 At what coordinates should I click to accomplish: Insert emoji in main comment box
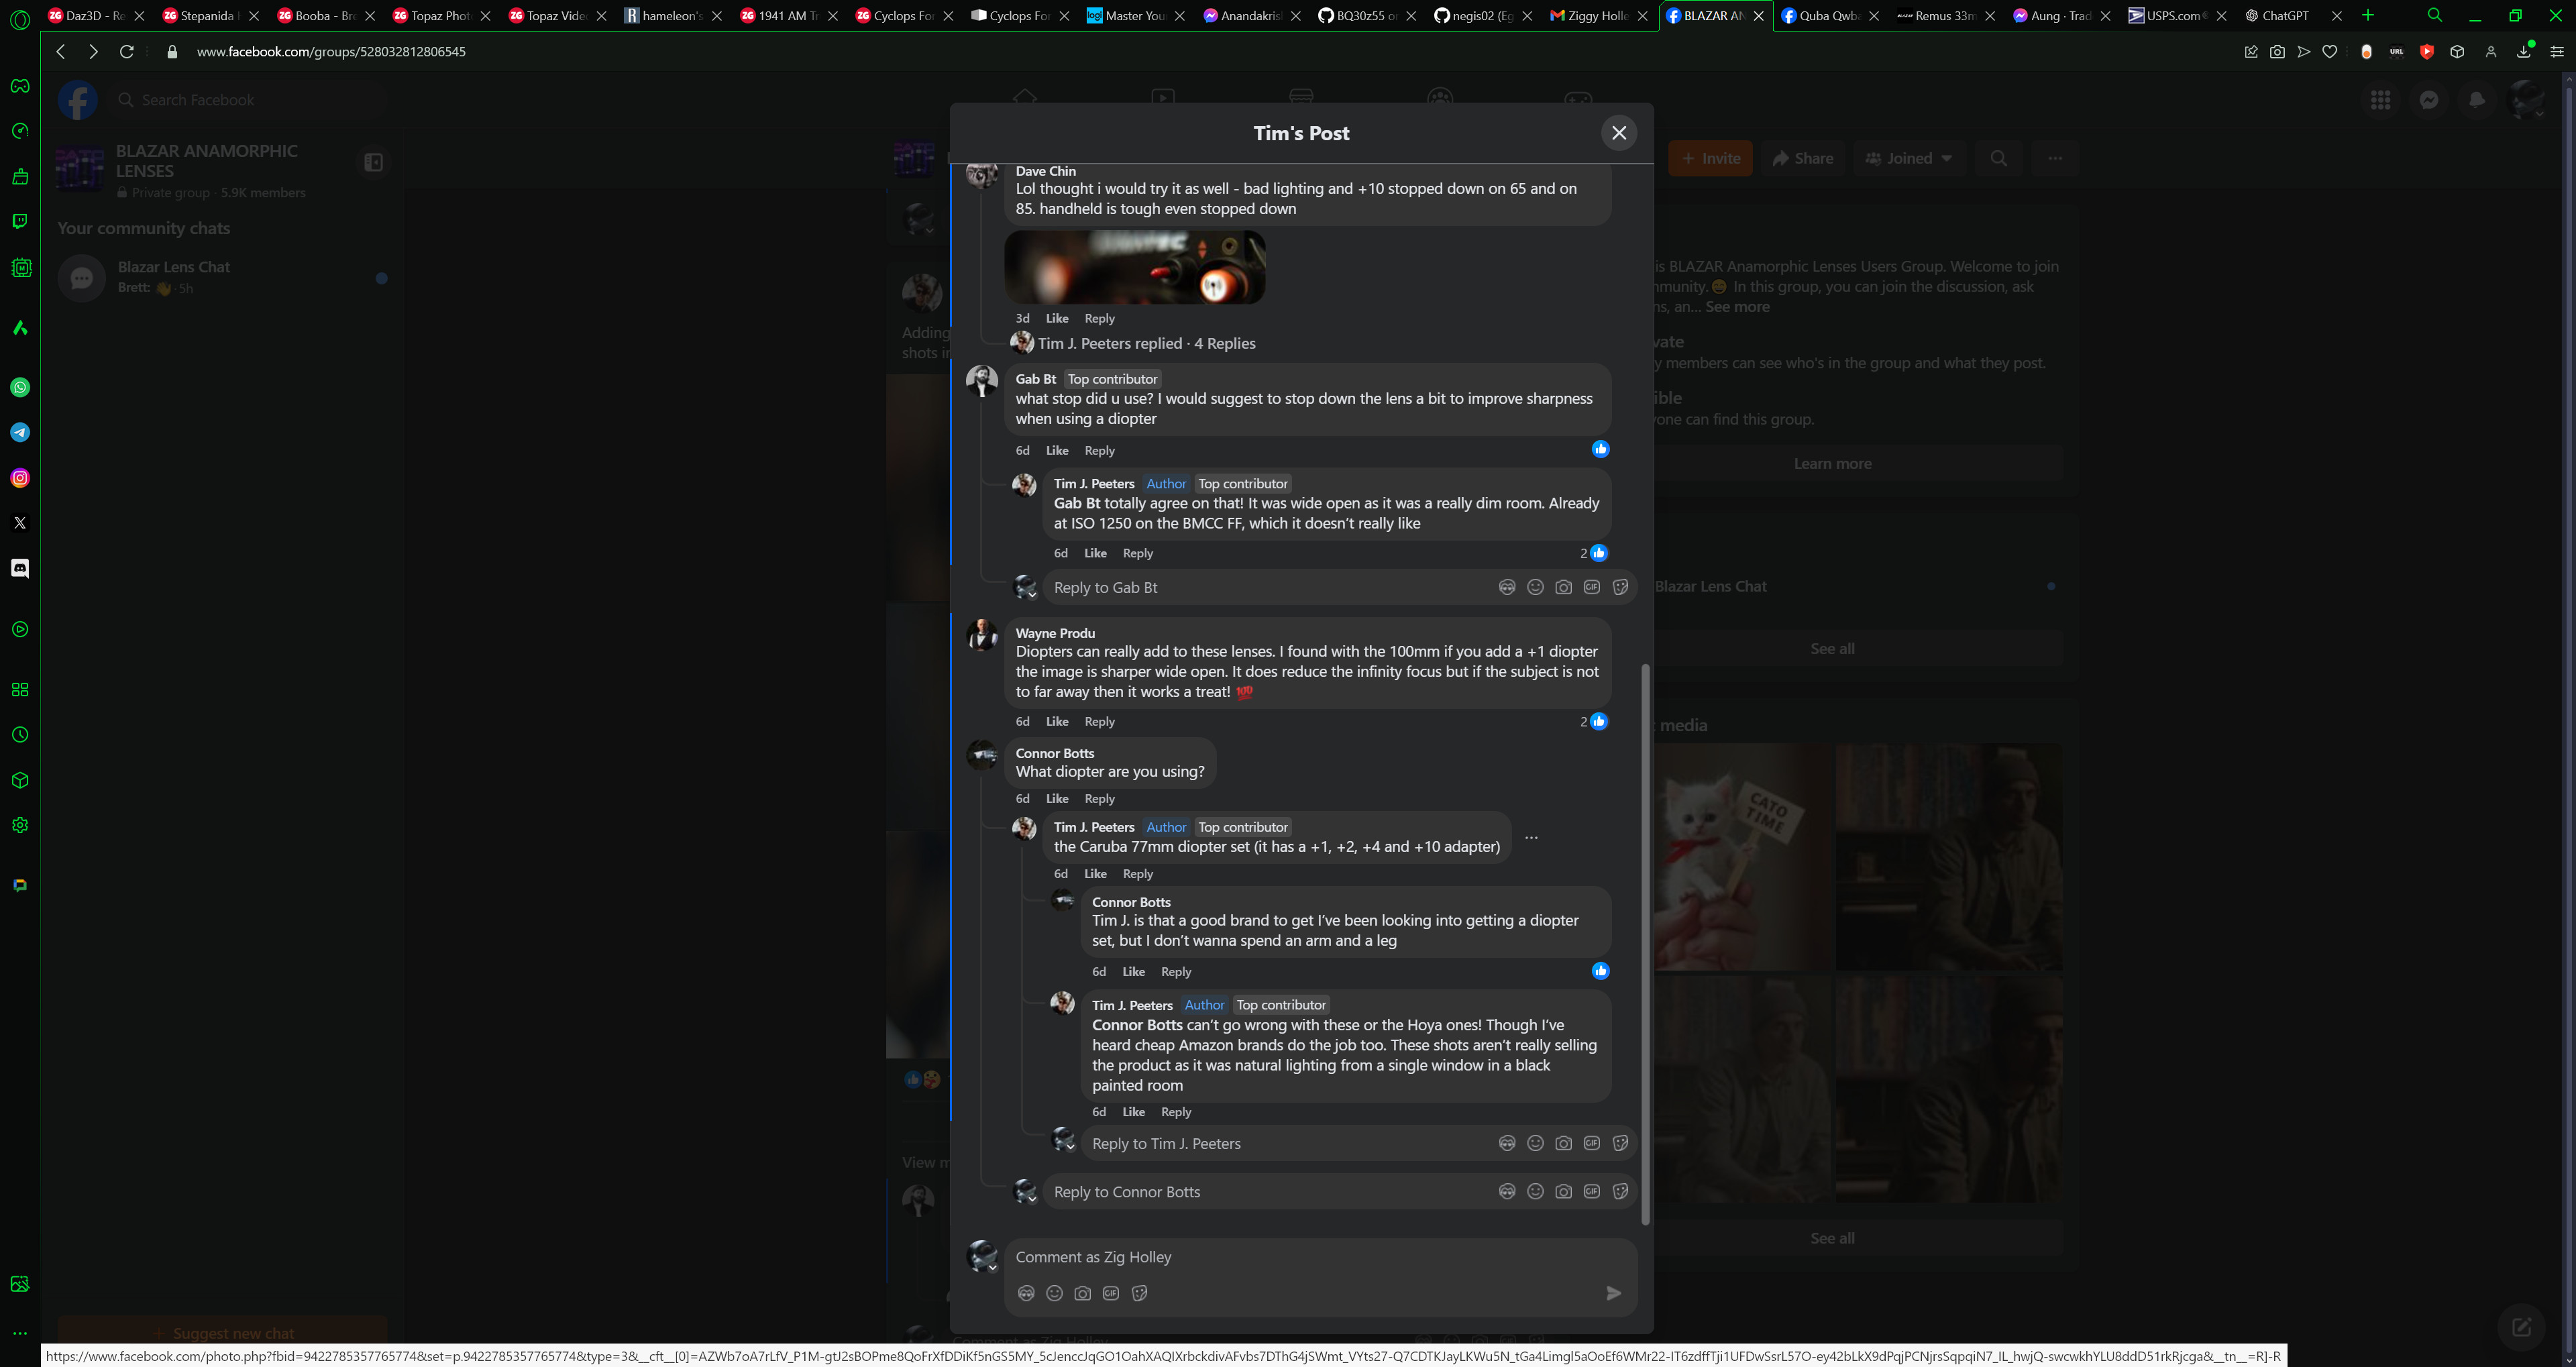(x=1054, y=1293)
